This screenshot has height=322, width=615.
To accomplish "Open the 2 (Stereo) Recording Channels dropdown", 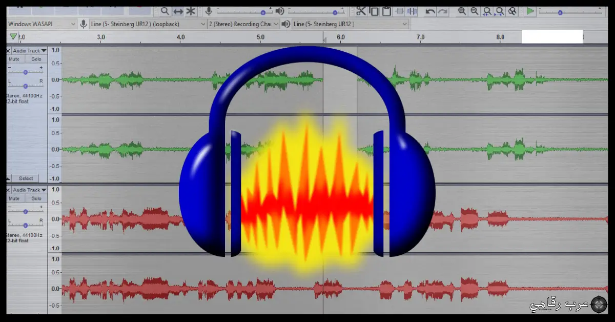I will click(244, 24).
